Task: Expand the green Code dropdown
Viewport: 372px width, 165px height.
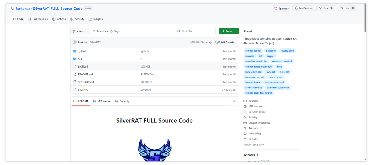Action: tap(229, 31)
